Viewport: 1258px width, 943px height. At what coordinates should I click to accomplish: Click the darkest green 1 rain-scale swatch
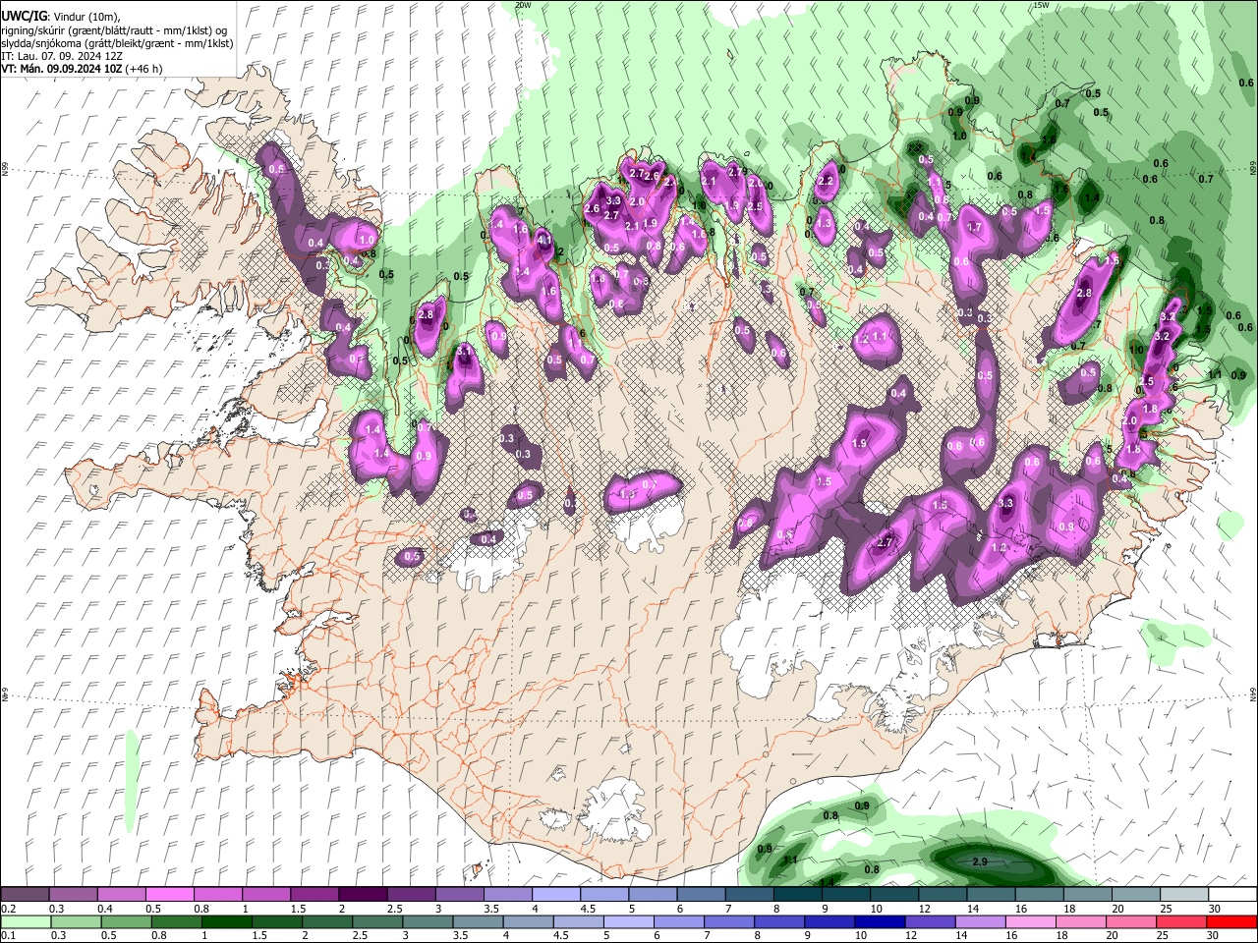(x=226, y=921)
